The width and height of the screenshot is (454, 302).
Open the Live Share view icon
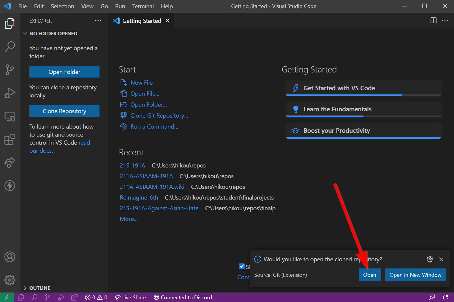point(10,162)
